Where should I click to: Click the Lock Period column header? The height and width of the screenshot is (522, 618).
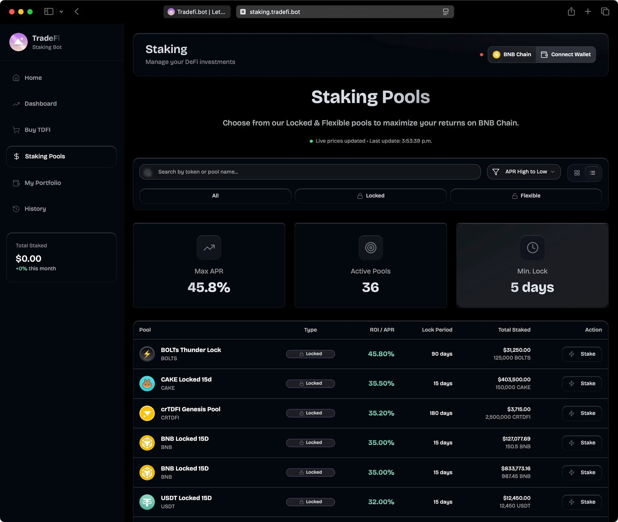tap(437, 330)
